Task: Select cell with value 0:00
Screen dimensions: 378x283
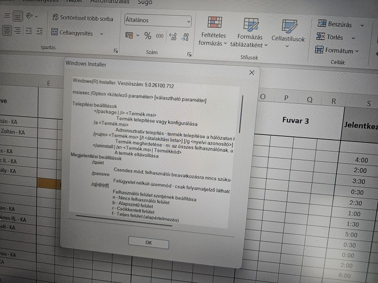Action: pos(348,255)
